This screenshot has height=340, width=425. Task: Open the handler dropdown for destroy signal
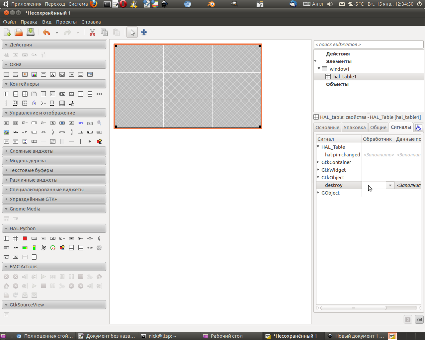(390, 185)
